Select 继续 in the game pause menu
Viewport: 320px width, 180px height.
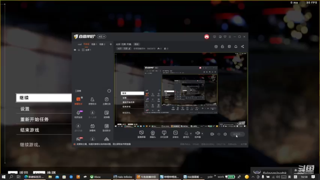click(x=44, y=98)
